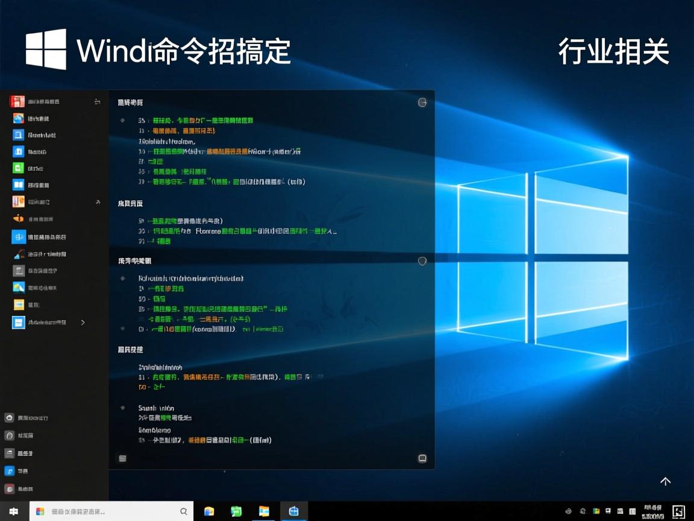Toggle the circle beside the third section header
The height and width of the screenshot is (521, 694).
pos(422,260)
